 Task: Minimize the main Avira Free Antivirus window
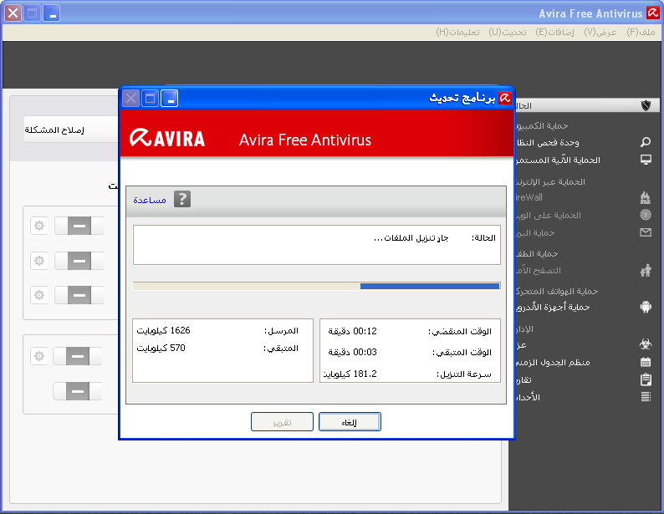click(51, 13)
